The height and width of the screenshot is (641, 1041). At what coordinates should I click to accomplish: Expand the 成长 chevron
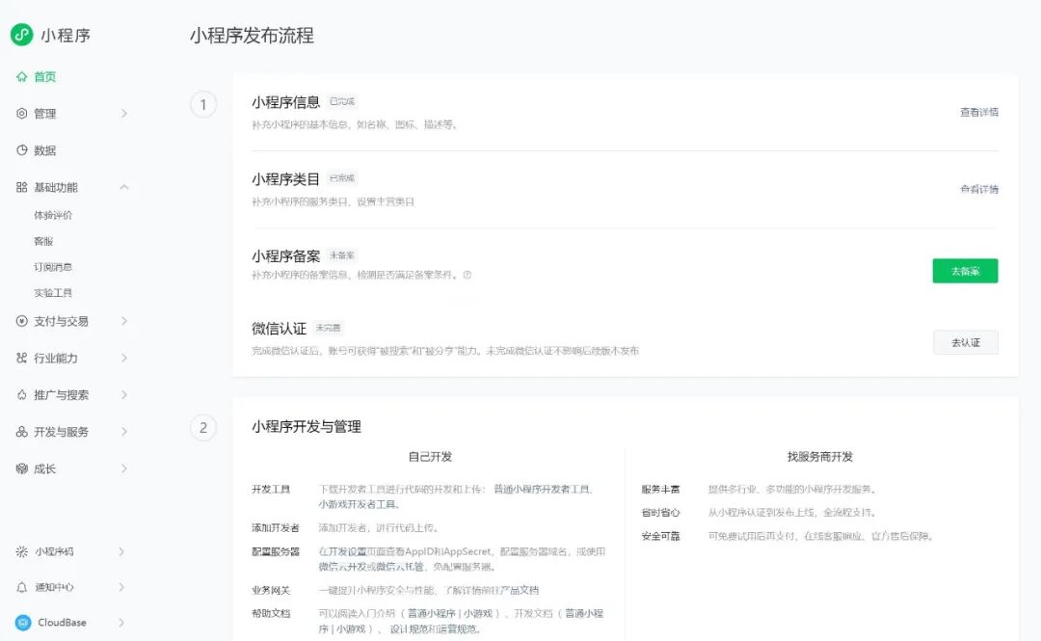tap(124, 469)
